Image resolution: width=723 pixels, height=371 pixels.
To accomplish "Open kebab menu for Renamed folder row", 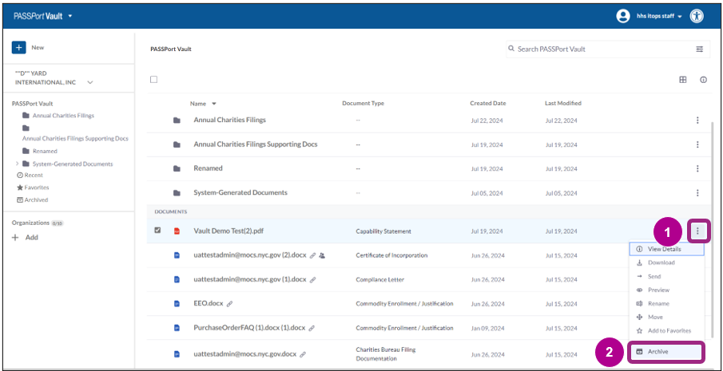I will click(x=697, y=168).
